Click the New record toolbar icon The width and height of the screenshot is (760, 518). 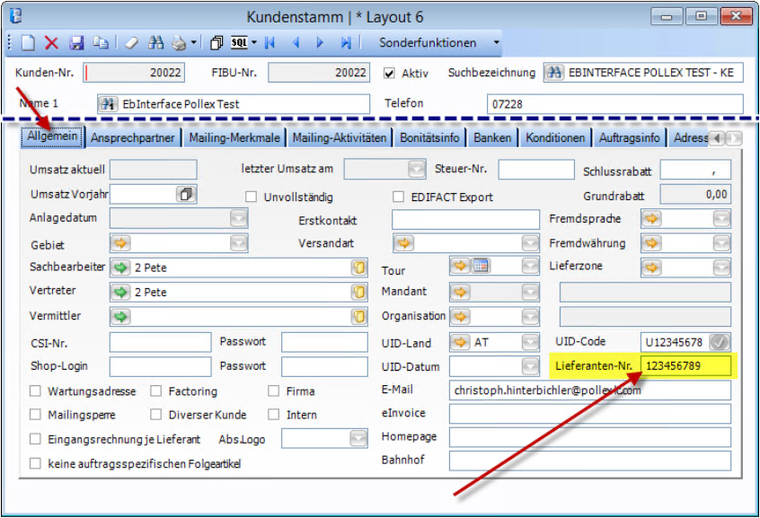(29, 43)
